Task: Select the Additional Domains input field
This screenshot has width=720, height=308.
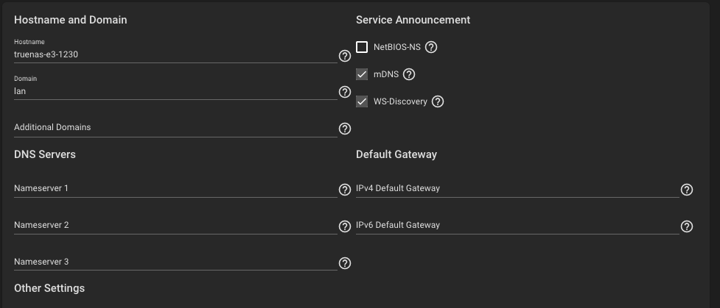Action: pyautogui.click(x=175, y=128)
